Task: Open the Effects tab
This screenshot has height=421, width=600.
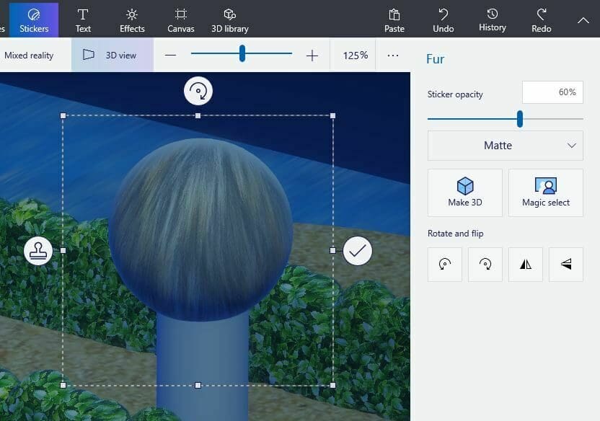Action: [x=132, y=20]
